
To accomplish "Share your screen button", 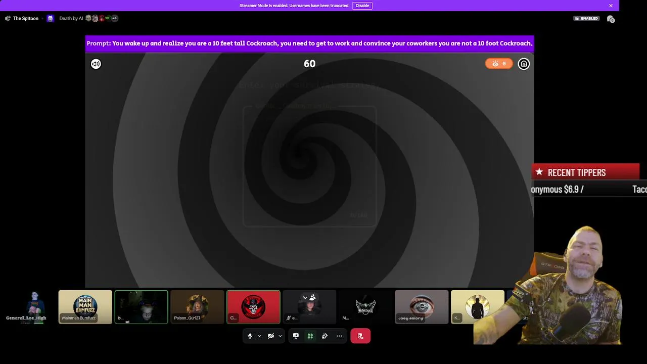I will pyautogui.click(x=296, y=336).
